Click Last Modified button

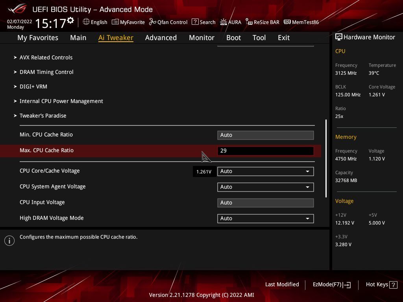[x=282, y=285]
